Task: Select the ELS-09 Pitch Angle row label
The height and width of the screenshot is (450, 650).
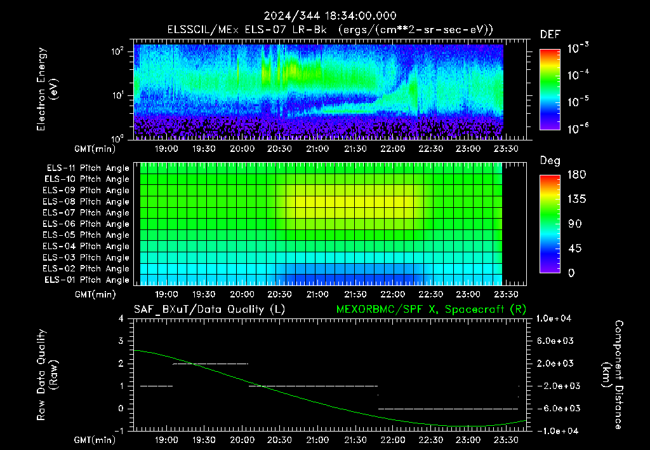Action: [86, 191]
